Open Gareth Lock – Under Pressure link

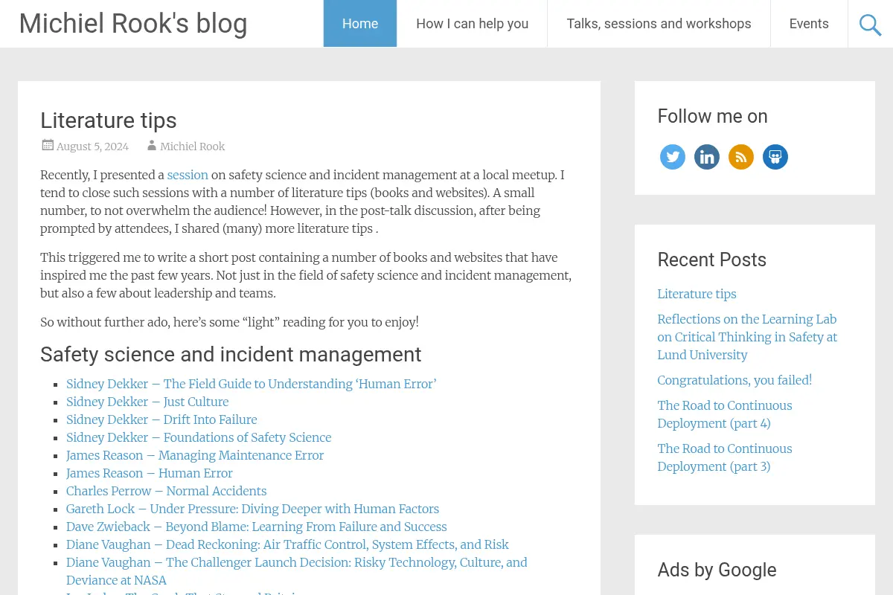pyautogui.click(x=253, y=509)
